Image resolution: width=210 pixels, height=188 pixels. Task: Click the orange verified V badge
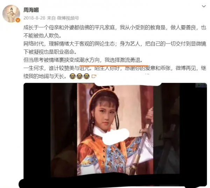pos(18,20)
